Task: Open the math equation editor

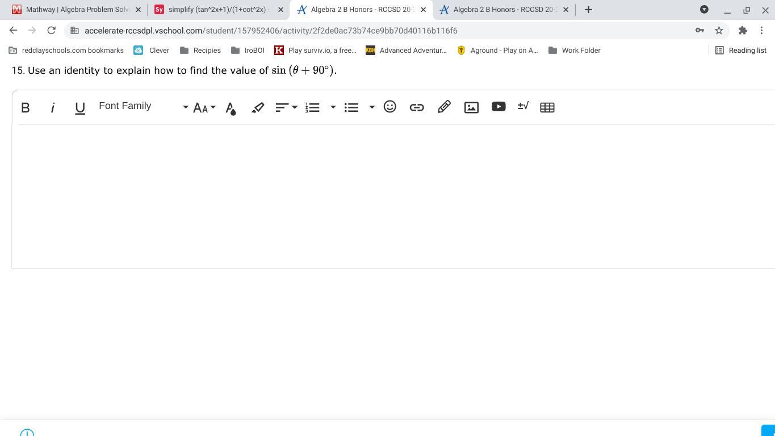Action: (x=523, y=106)
